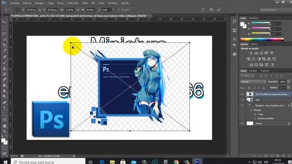Switch to the Canales tab

click(253, 71)
